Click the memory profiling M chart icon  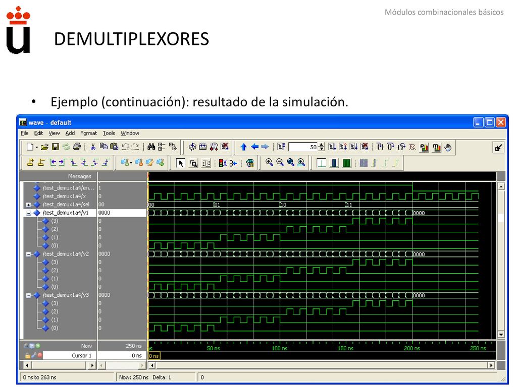[437, 148]
